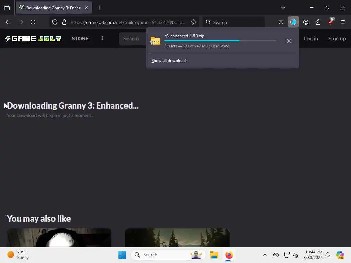Open the notifications bell icon
Screen dimensions: 351x263
[328, 255]
